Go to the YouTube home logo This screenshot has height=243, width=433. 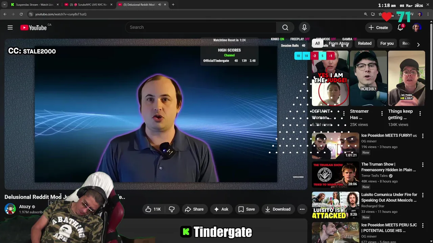pyautogui.click(x=33, y=28)
